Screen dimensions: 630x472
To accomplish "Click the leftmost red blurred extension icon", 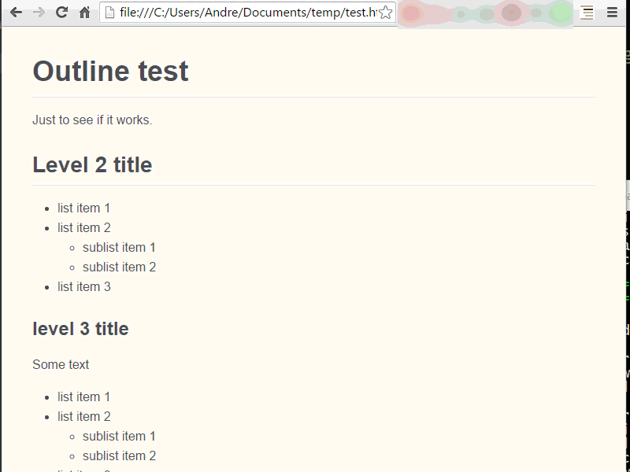I will pos(410,13).
